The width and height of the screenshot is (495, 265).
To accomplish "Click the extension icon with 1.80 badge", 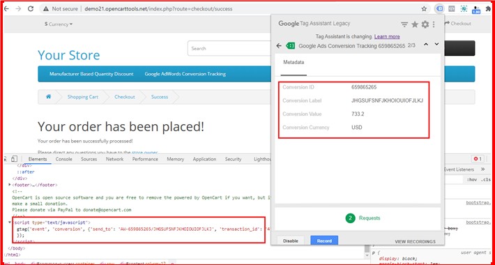I will click(476, 10).
